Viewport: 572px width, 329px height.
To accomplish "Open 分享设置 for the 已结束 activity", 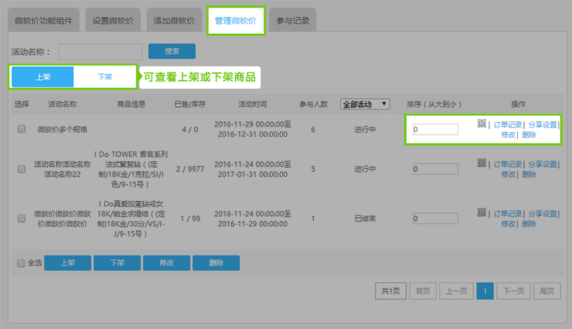I will tap(542, 213).
